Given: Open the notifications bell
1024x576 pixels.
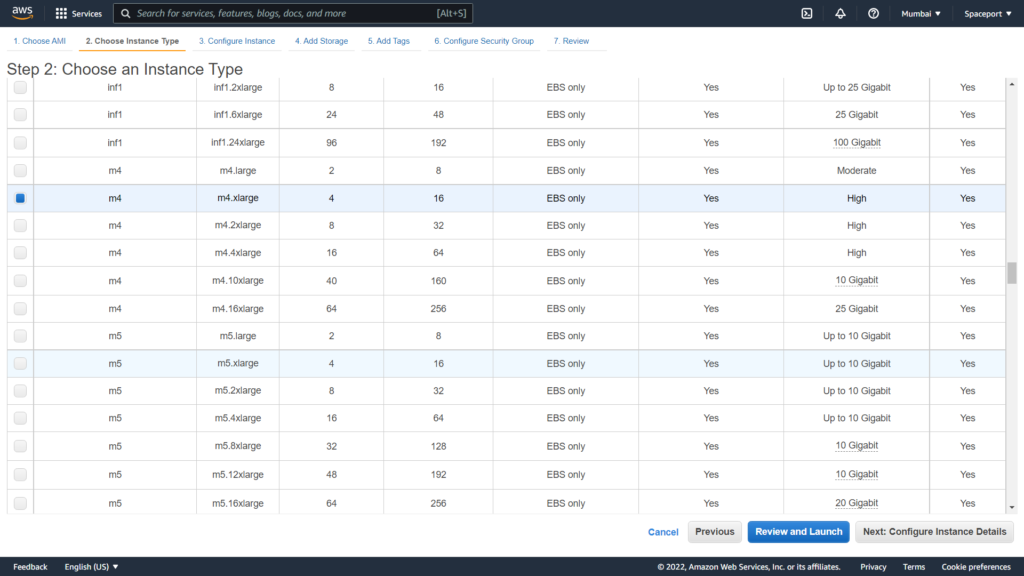Looking at the screenshot, I should pos(841,13).
